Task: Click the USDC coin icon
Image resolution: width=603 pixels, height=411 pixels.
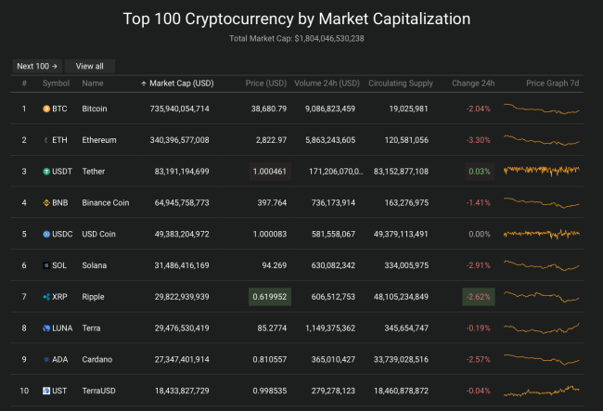Action: [46, 234]
